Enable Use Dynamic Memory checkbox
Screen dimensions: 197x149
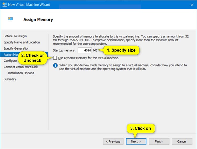click(55, 58)
